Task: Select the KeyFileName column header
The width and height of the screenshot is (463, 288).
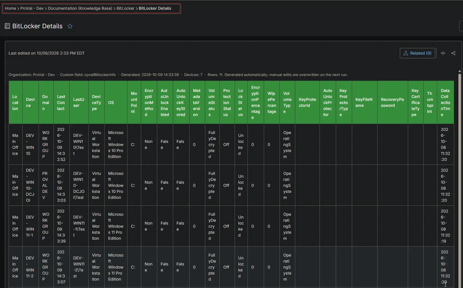Action: pos(364,103)
